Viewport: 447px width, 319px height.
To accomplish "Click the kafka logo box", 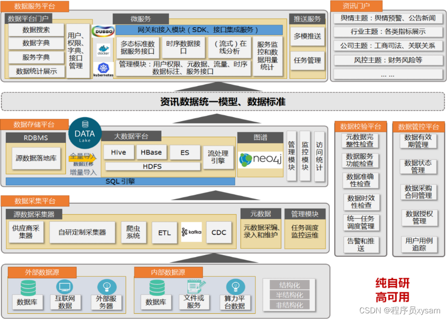I will 192,232.
